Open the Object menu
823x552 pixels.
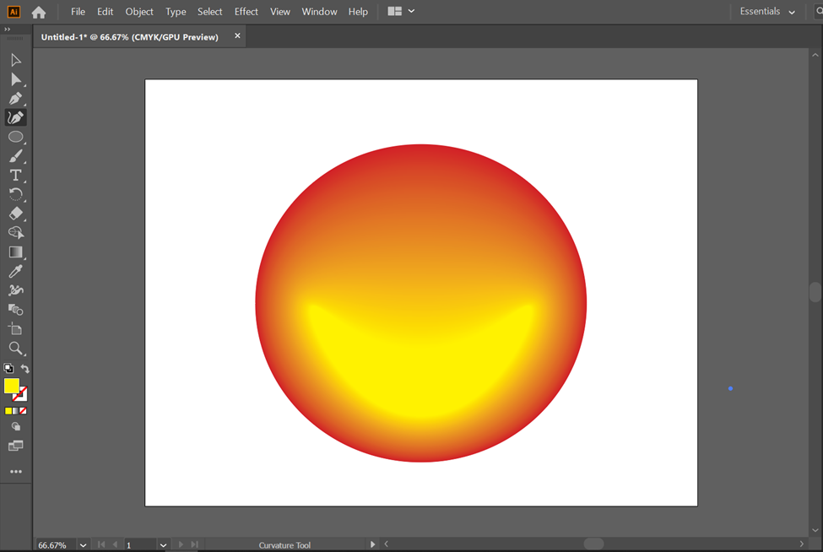point(139,12)
